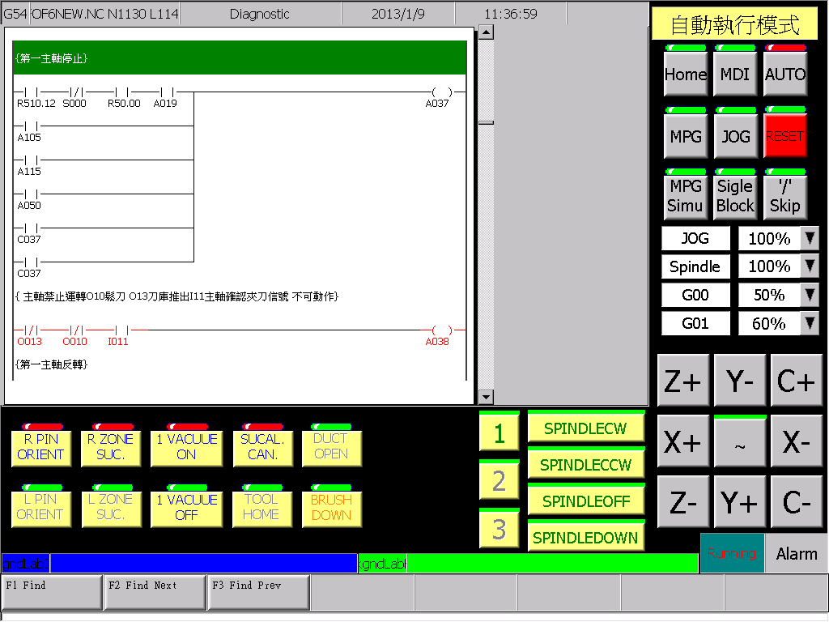829x622 pixels.
Task: Toggle the Sigle Block mode
Action: tap(735, 196)
